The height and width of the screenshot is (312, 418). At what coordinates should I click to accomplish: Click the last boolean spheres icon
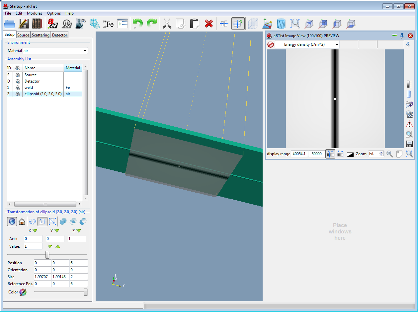pos(83,221)
